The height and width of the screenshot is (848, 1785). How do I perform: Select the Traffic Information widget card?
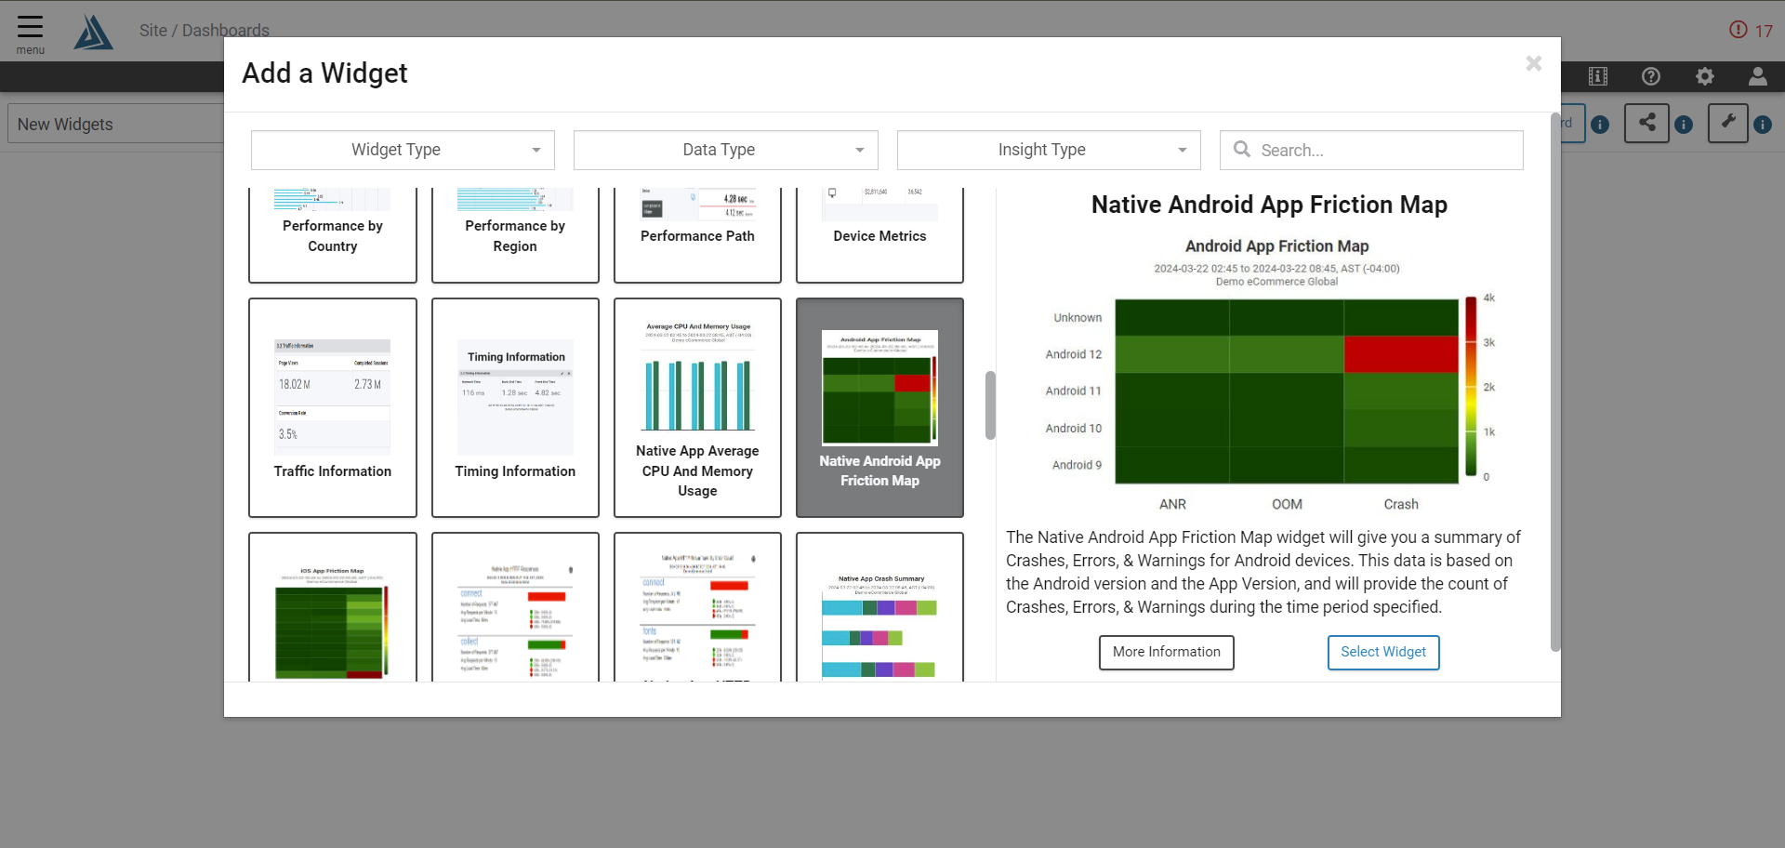click(332, 407)
